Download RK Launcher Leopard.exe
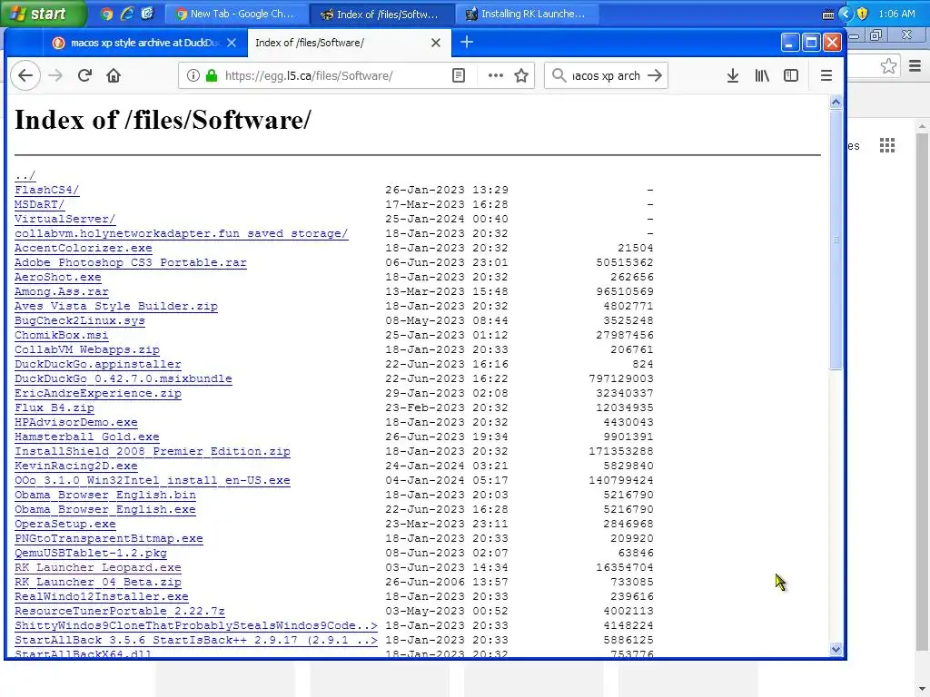This screenshot has width=930, height=697. point(98,567)
